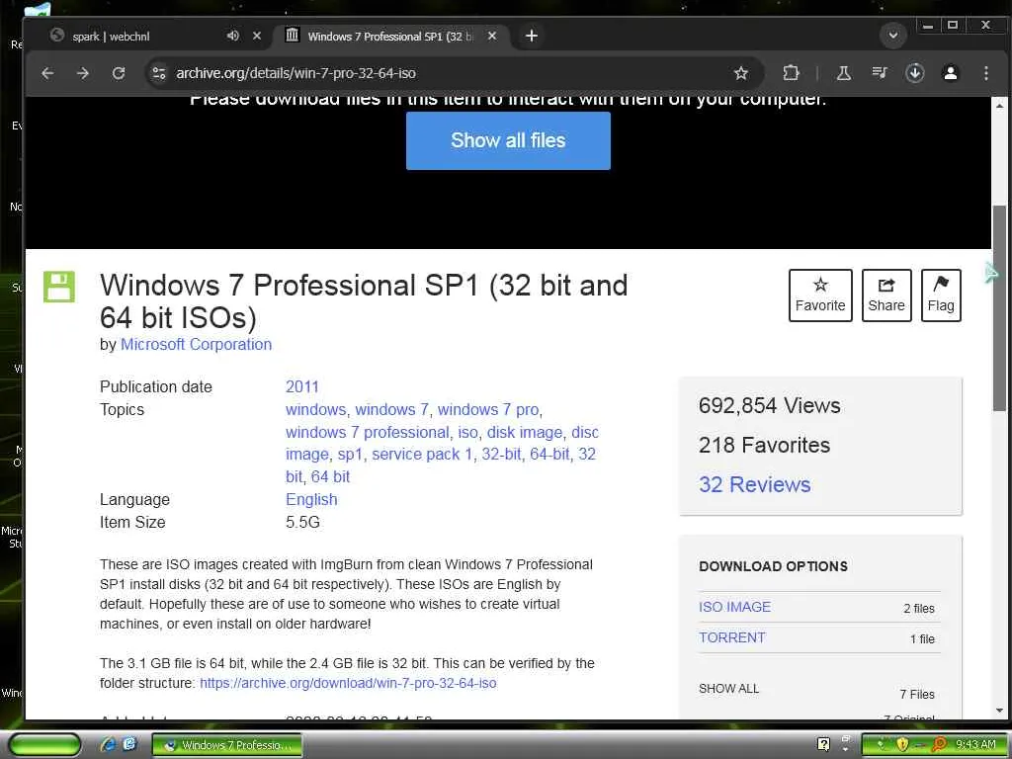This screenshot has height=759, width=1012.
Task: Click the taskbar clock showing 9:43 AM
Action: tap(975, 745)
